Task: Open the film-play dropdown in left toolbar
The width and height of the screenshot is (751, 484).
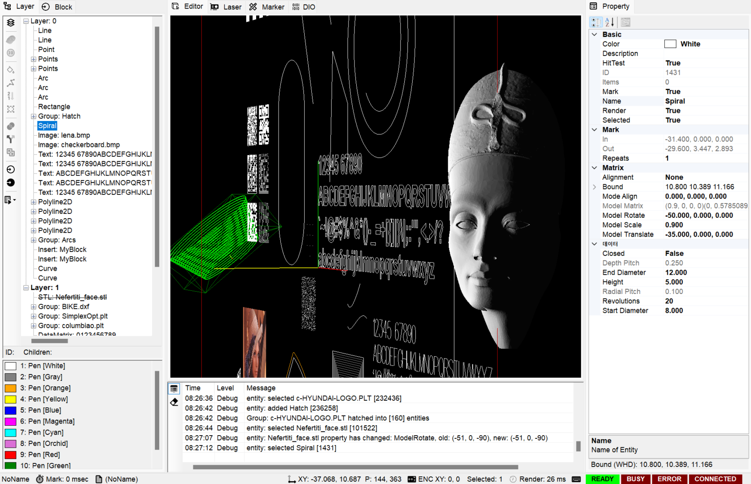Action: click(x=10, y=200)
